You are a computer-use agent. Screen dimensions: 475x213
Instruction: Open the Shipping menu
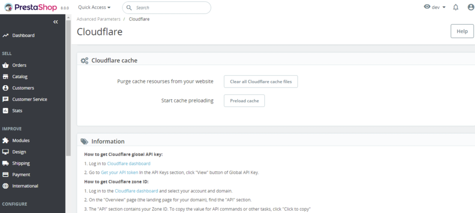pyautogui.click(x=21, y=163)
